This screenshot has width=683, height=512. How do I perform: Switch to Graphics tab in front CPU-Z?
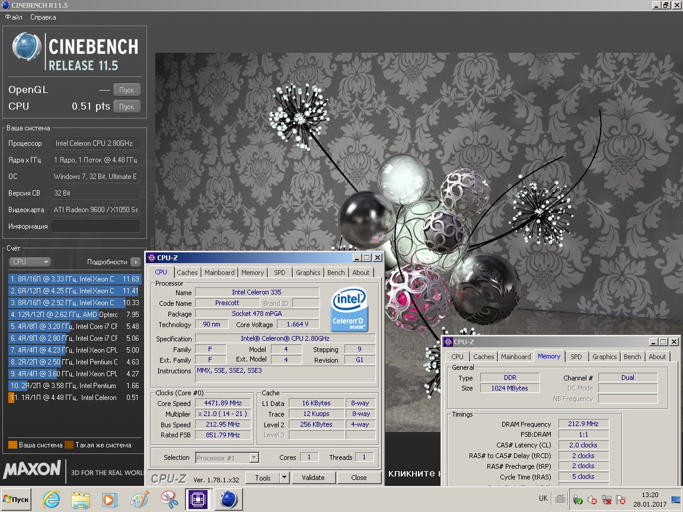[x=308, y=273]
